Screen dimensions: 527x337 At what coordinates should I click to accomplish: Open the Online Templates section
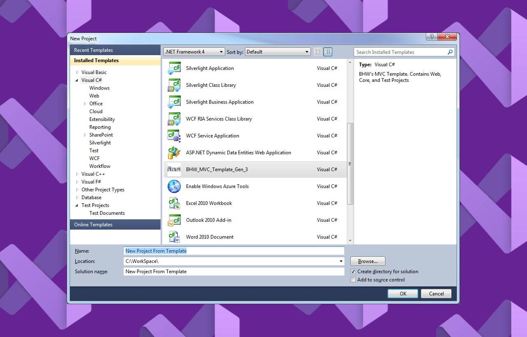click(x=115, y=225)
